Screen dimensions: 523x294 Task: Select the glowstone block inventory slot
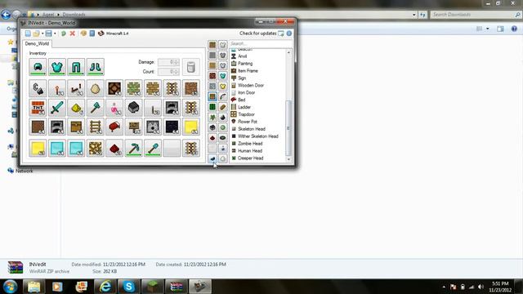(x=96, y=149)
